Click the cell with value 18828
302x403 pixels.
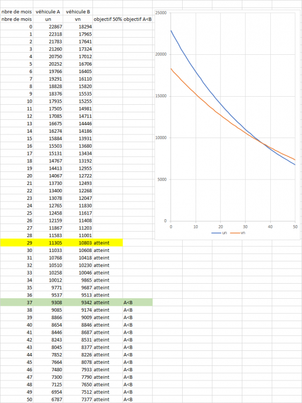click(x=48, y=86)
